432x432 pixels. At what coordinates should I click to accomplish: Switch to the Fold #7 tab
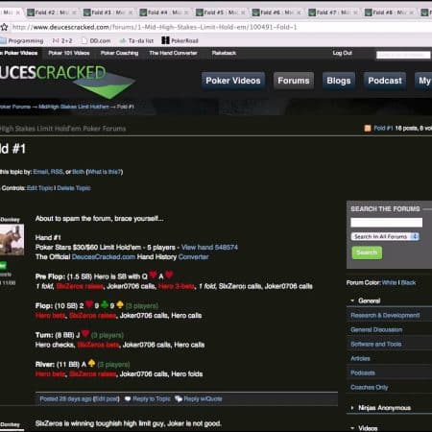point(333,12)
